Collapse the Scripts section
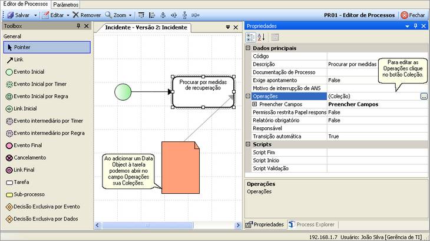This screenshot has height=241, width=430. (248, 144)
